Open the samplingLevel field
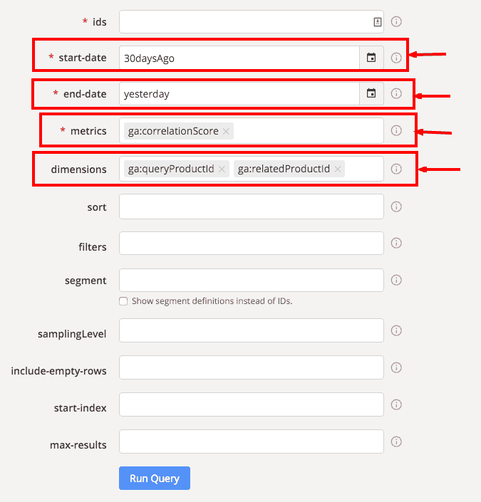The width and height of the screenshot is (481, 502). [252, 330]
